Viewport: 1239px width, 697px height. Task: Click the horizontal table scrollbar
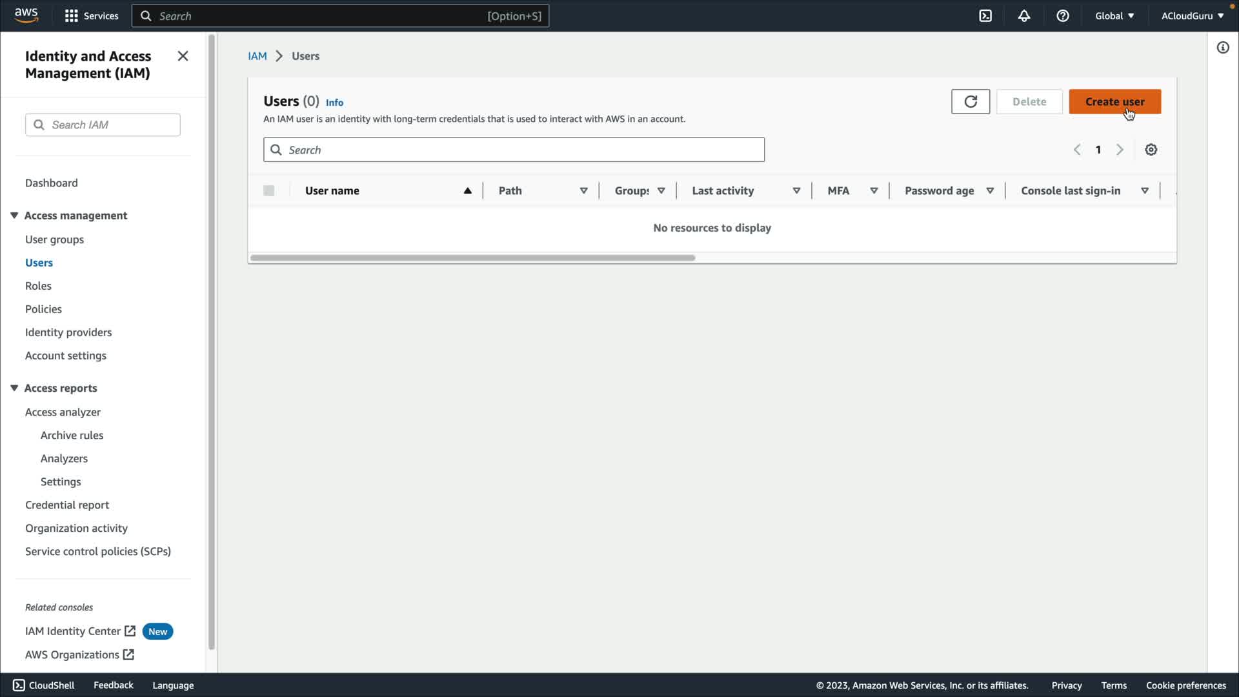click(x=472, y=258)
